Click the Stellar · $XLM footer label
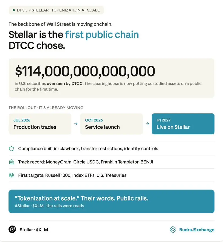The height and width of the screenshot is (242, 223). (x=34, y=230)
